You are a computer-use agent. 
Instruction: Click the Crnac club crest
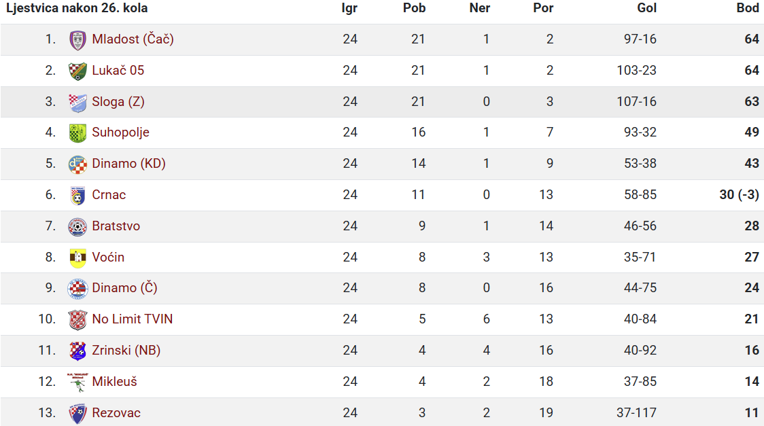point(77,195)
